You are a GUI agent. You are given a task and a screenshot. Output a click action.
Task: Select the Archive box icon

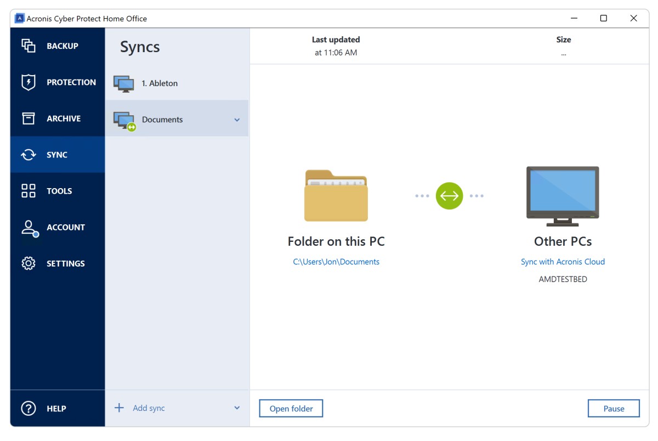click(29, 118)
